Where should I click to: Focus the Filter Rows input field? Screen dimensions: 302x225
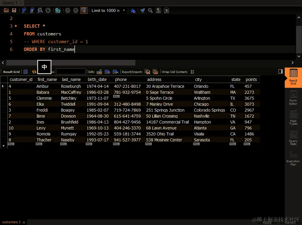[71, 71]
